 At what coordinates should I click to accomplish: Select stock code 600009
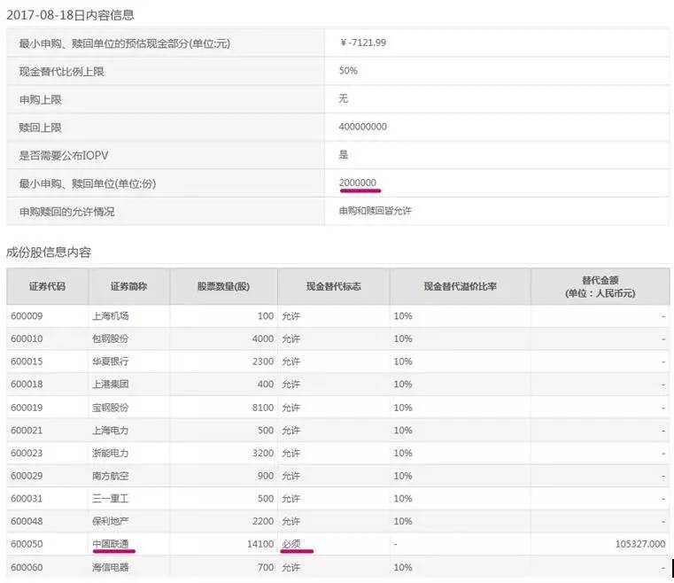click(27, 316)
